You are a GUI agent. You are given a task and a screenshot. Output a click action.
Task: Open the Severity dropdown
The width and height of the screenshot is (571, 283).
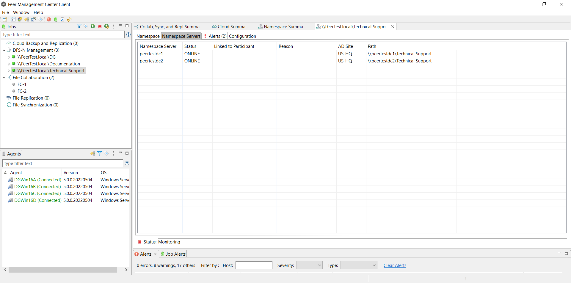point(310,265)
